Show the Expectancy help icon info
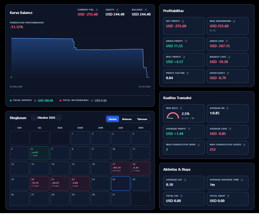Screen dimensions: 259x215 (228, 73)
